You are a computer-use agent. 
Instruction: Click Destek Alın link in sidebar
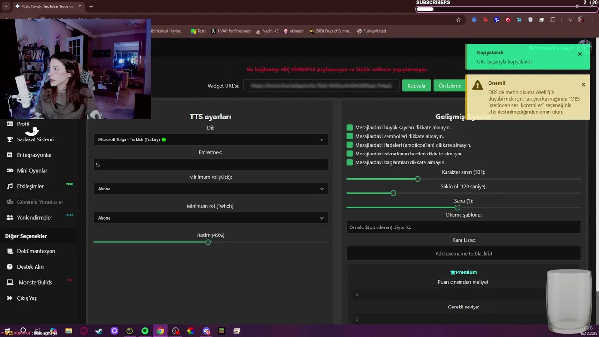click(30, 267)
